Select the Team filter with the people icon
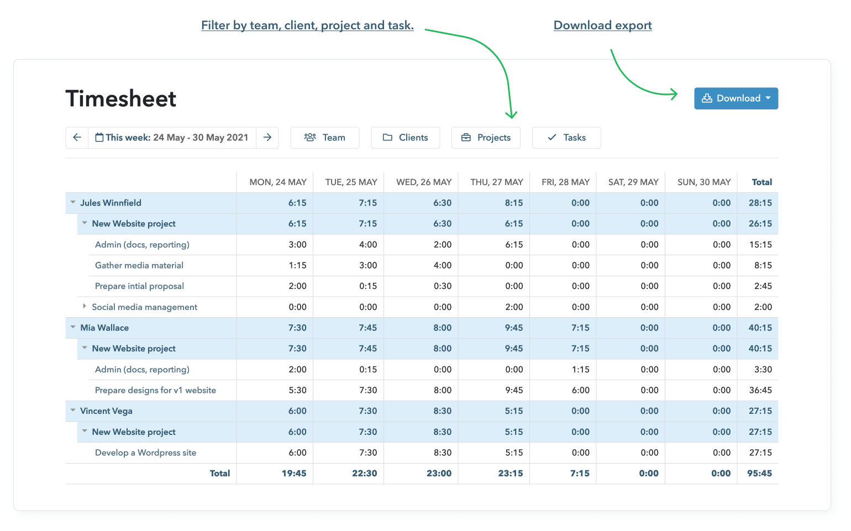This screenshot has height=531, width=851. [x=311, y=138]
